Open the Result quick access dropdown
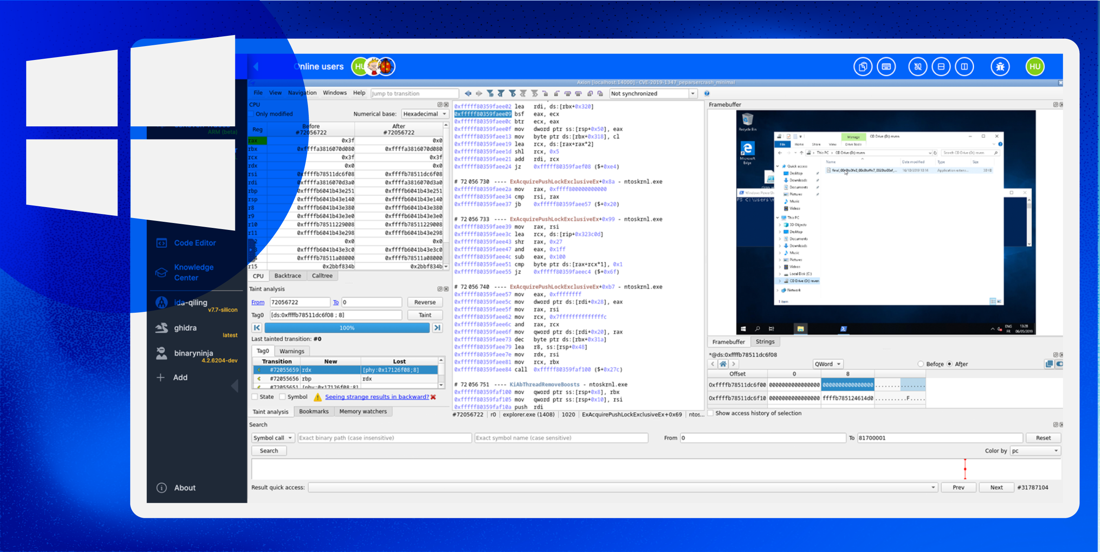 click(x=622, y=488)
